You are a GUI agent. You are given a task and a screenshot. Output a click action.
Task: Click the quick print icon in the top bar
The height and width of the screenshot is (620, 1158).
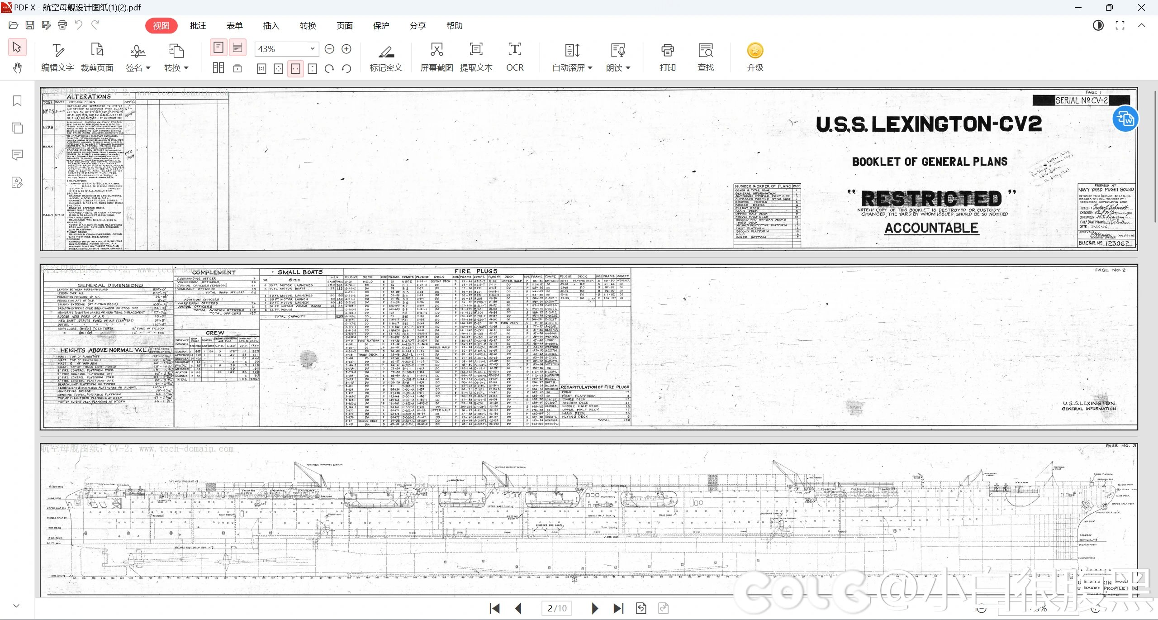62,25
